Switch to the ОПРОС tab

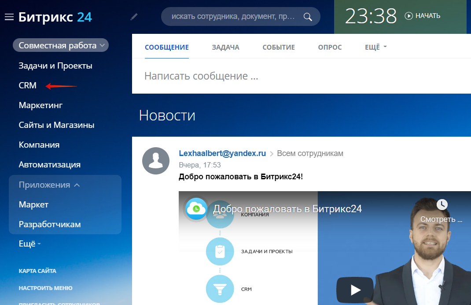[330, 47]
